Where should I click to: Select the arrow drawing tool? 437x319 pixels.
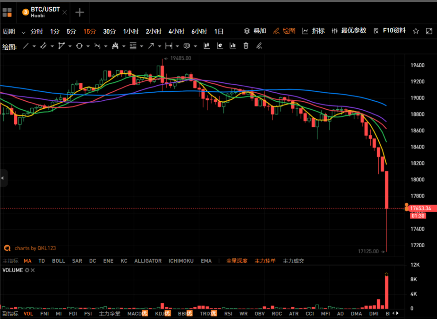(151, 46)
